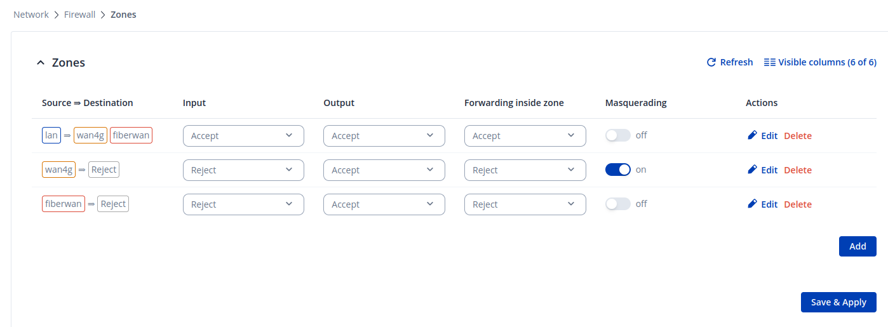This screenshot has height=327, width=888.
Task: Turn on masquerading for the fiberwan zone
Action: coord(617,204)
